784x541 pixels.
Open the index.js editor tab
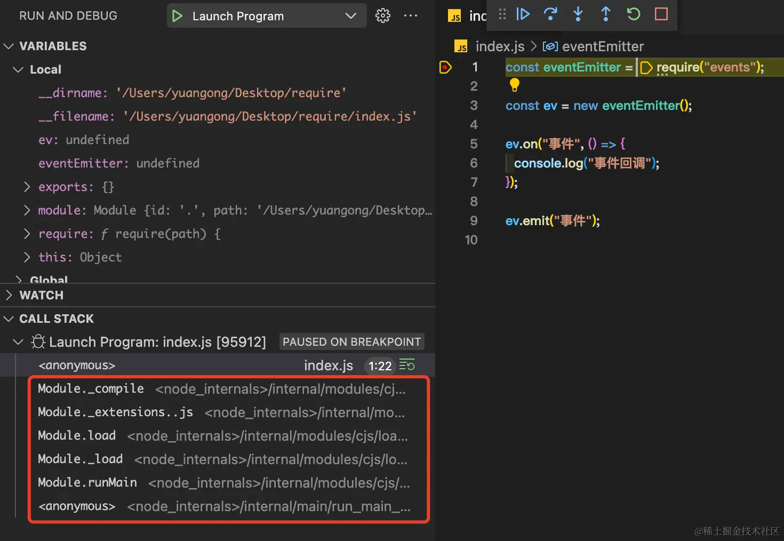[467, 16]
